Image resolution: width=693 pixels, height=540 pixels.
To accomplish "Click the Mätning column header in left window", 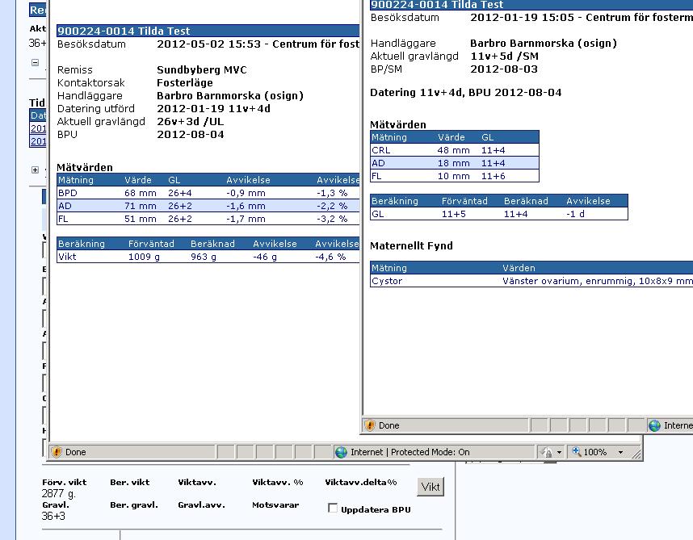I will point(76,180).
